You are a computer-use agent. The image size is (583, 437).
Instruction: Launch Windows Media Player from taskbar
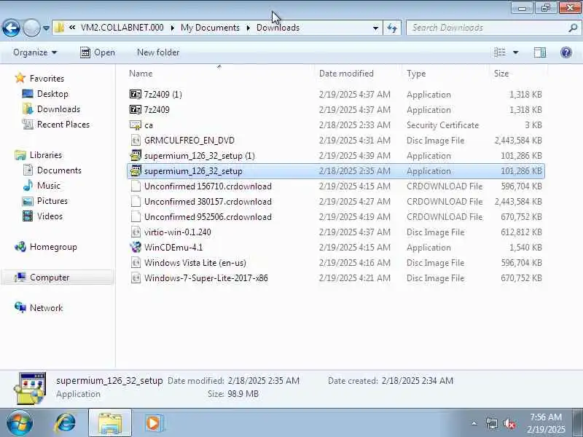(154, 423)
